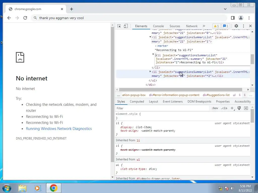Image resolution: width=258 pixels, height=193 pixels.
Task: Toggle the device toolbar icon
Action: coord(126,26)
